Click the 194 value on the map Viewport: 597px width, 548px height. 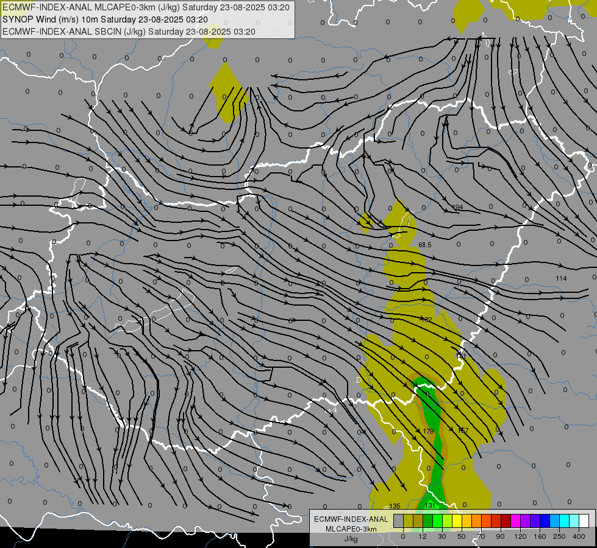(458, 207)
